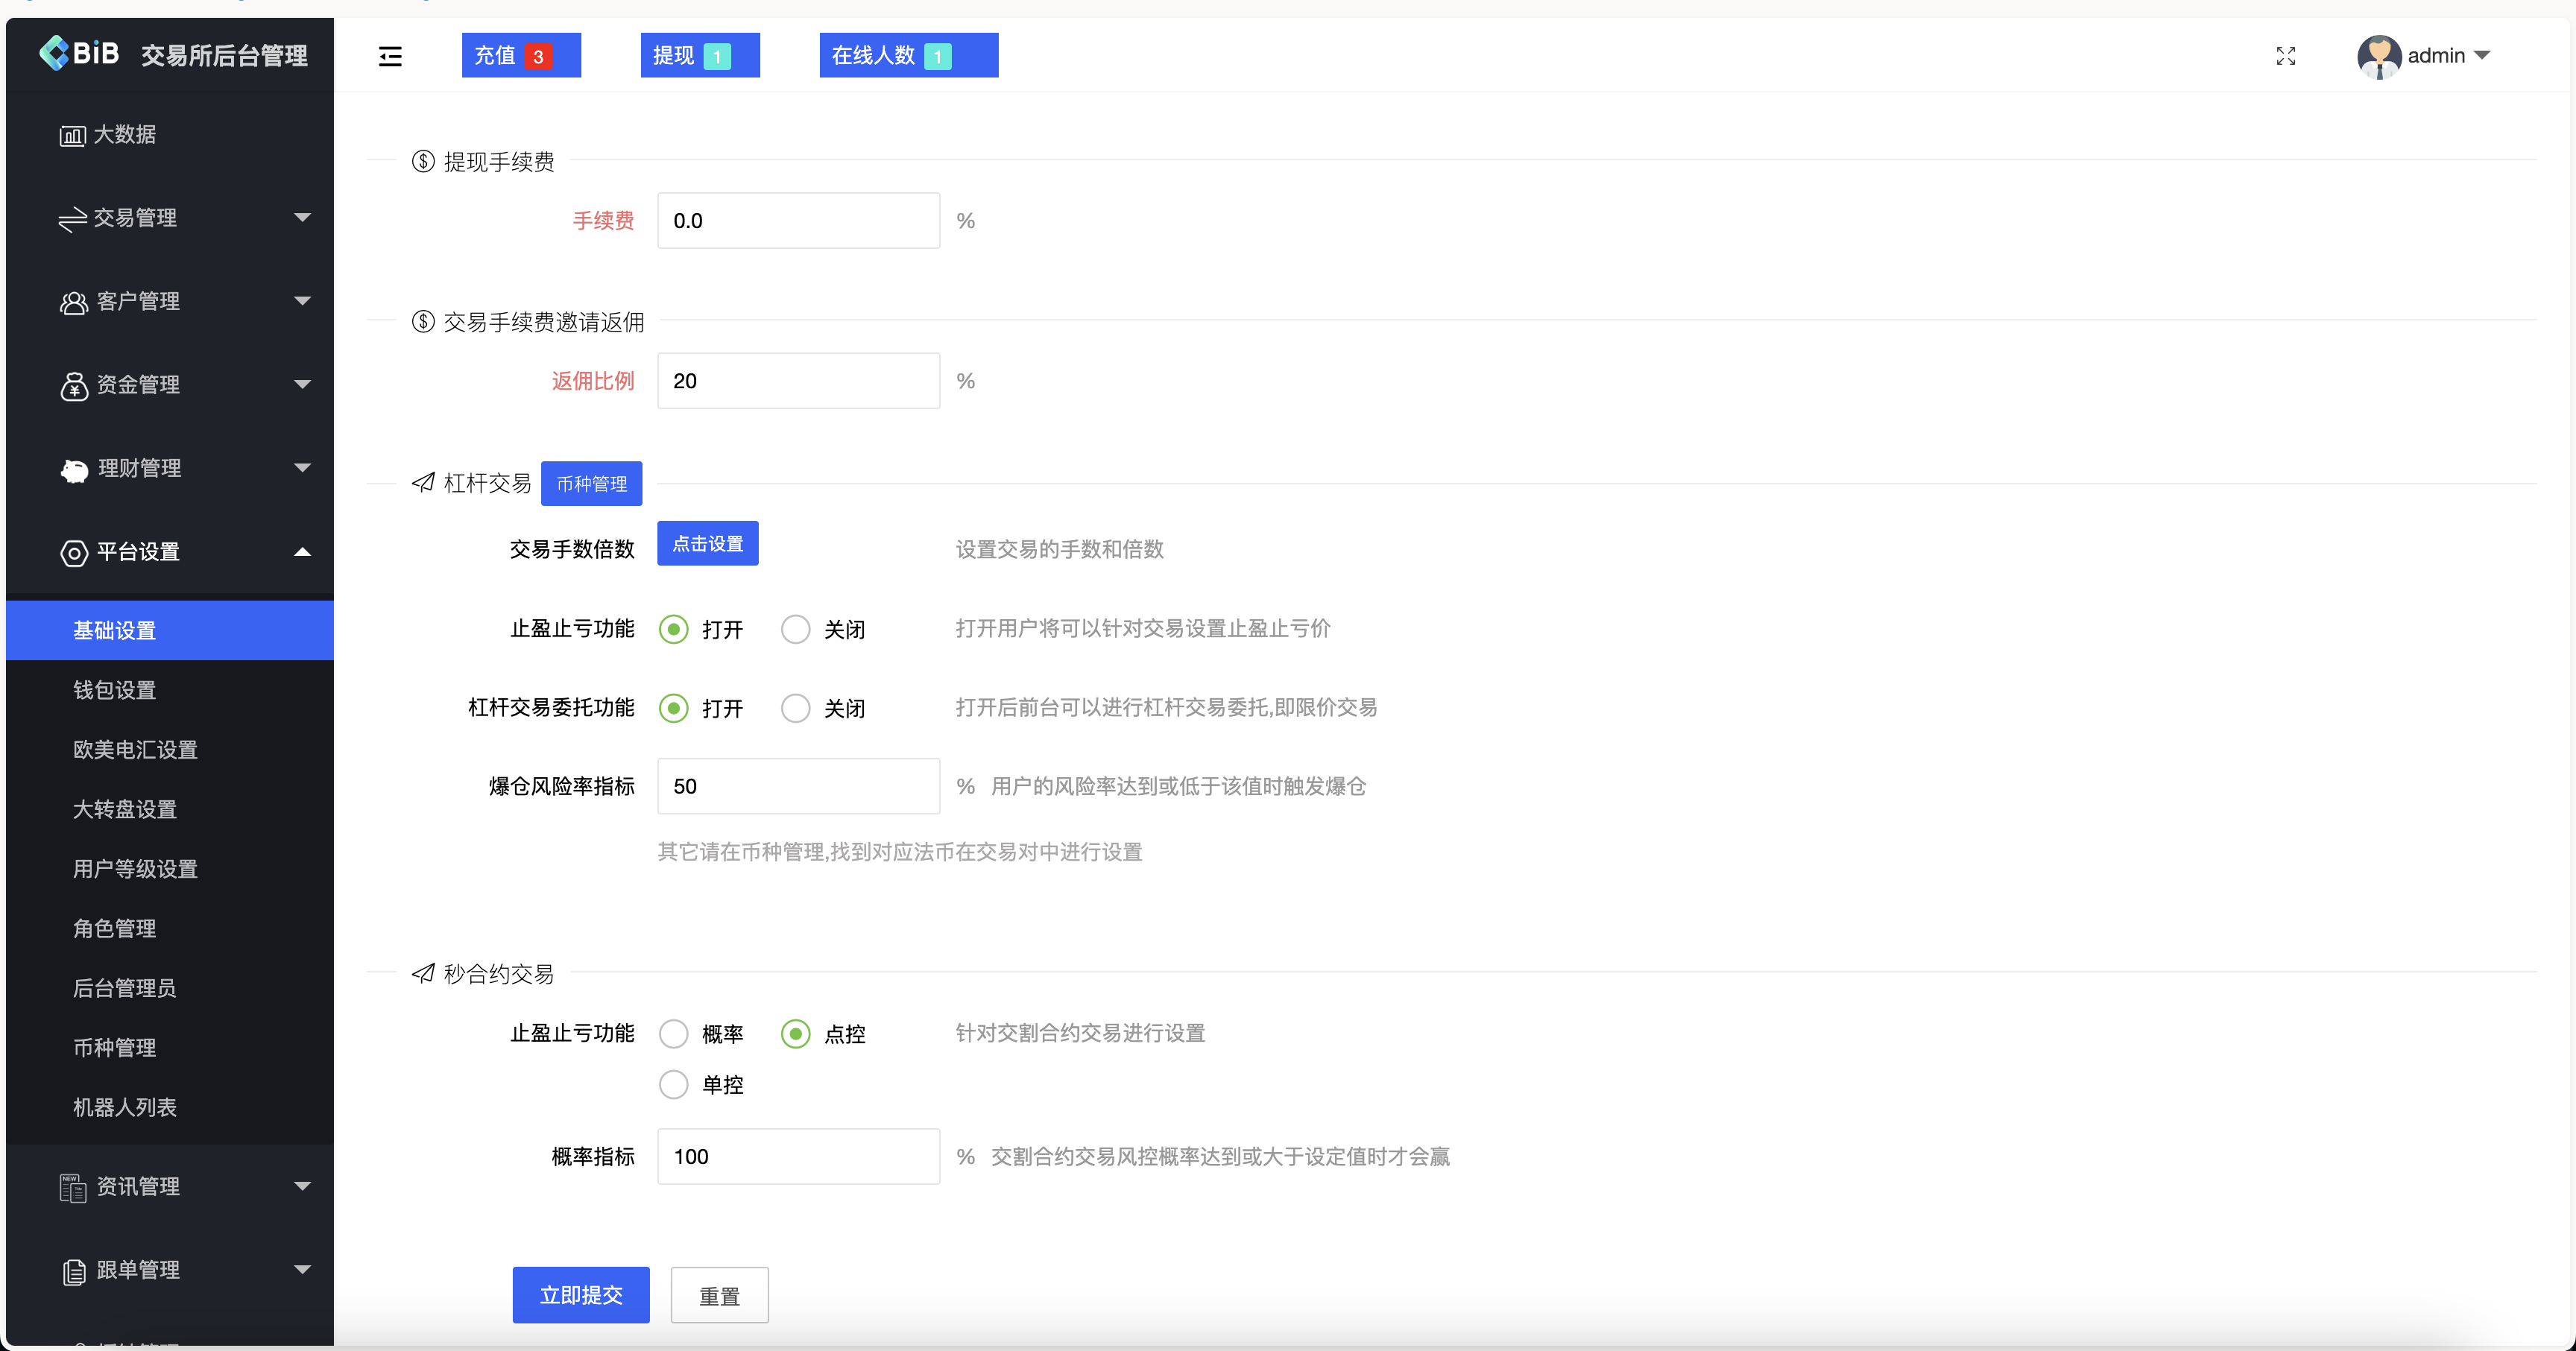Click the 在线人数 button
Screen dimensions: 2576x1351
point(909,55)
